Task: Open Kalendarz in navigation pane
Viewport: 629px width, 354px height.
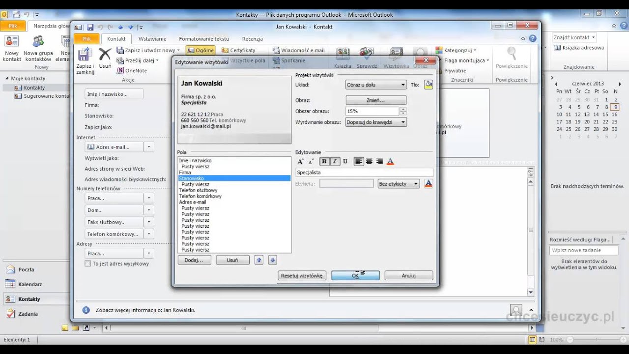Action: tap(30, 284)
